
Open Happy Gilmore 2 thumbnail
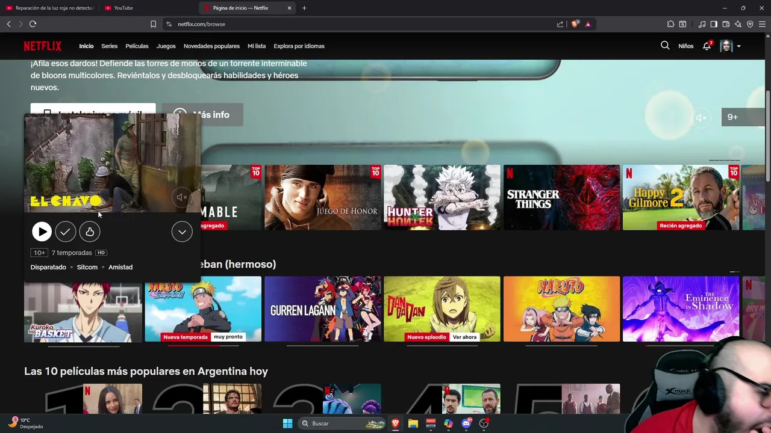point(681,197)
